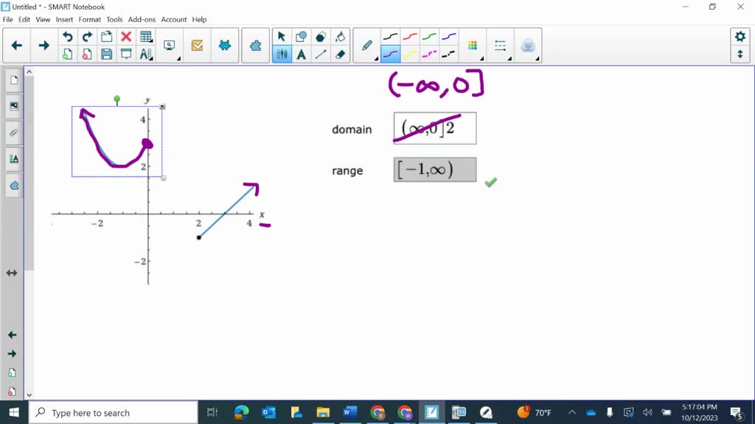Show the Attachments panel
This screenshot has height=424, width=755.
click(x=13, y=132)
